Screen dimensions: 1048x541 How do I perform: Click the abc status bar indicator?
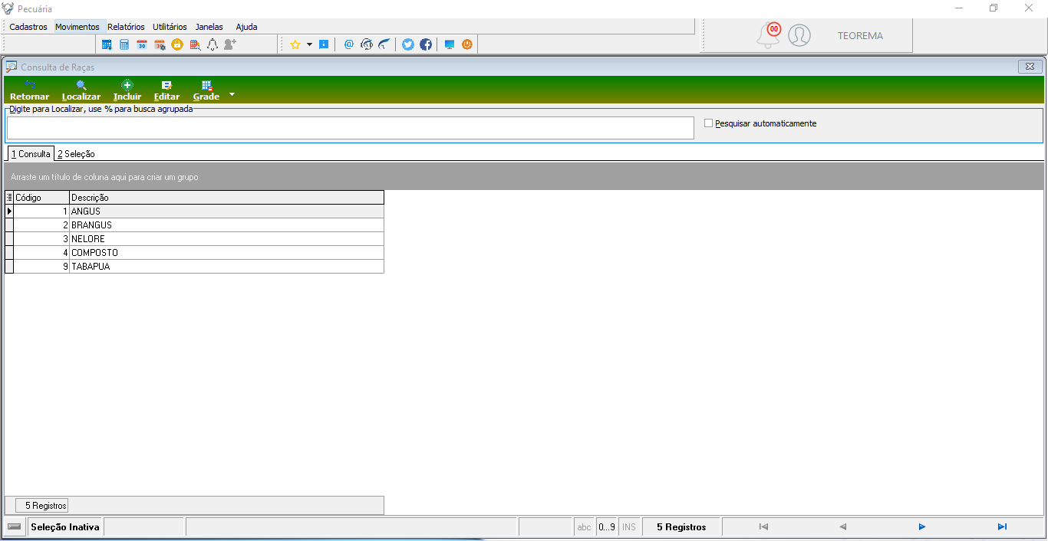click(584, 527)
